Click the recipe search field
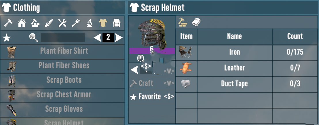 coord(63,38)
